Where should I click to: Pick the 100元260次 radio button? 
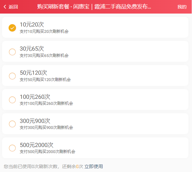pos(12,100)
